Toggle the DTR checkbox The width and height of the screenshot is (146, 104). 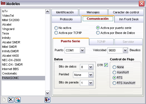(x=106, y=65)
